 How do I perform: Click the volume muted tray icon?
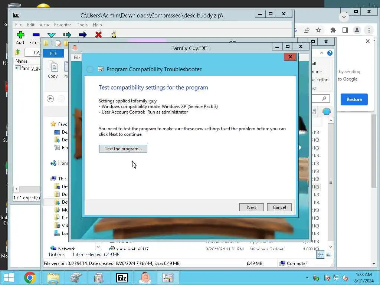(345, 278)
